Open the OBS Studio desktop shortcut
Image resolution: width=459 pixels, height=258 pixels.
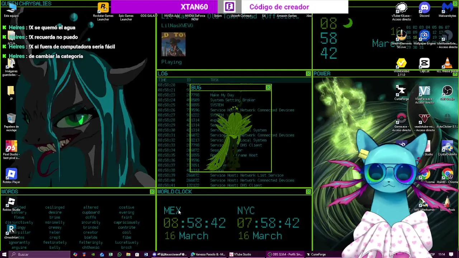click(447, 93)
